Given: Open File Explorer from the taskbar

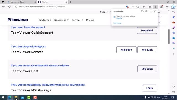Looking at the screenshot, I should pos(16,97).
